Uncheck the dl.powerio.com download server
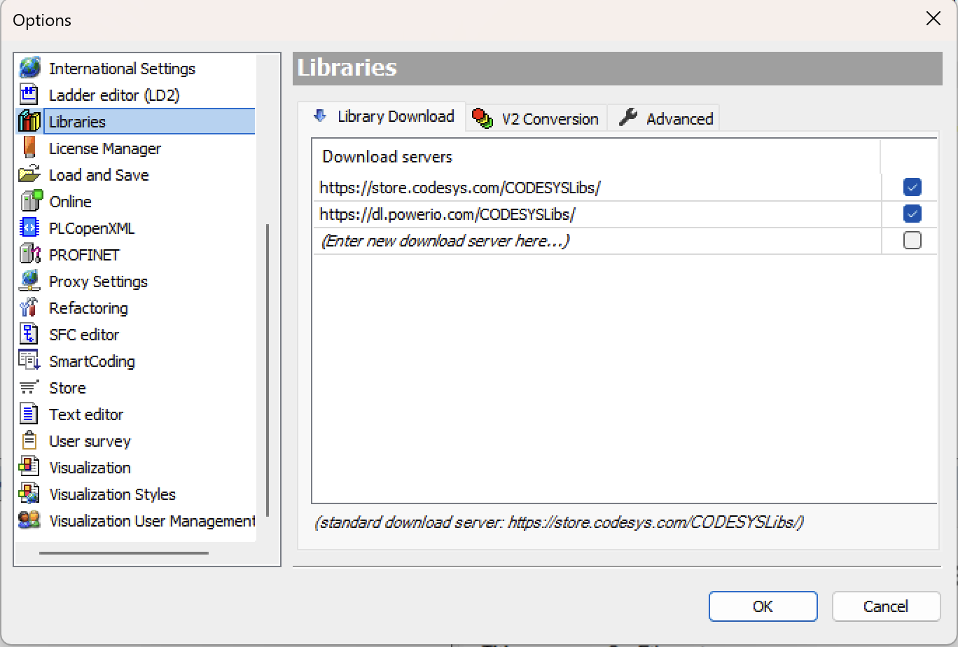This screenshot has width=958, height=647. point(912,214)
